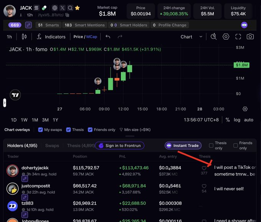Toggle percent scale on chart

(x=228, y=120)
